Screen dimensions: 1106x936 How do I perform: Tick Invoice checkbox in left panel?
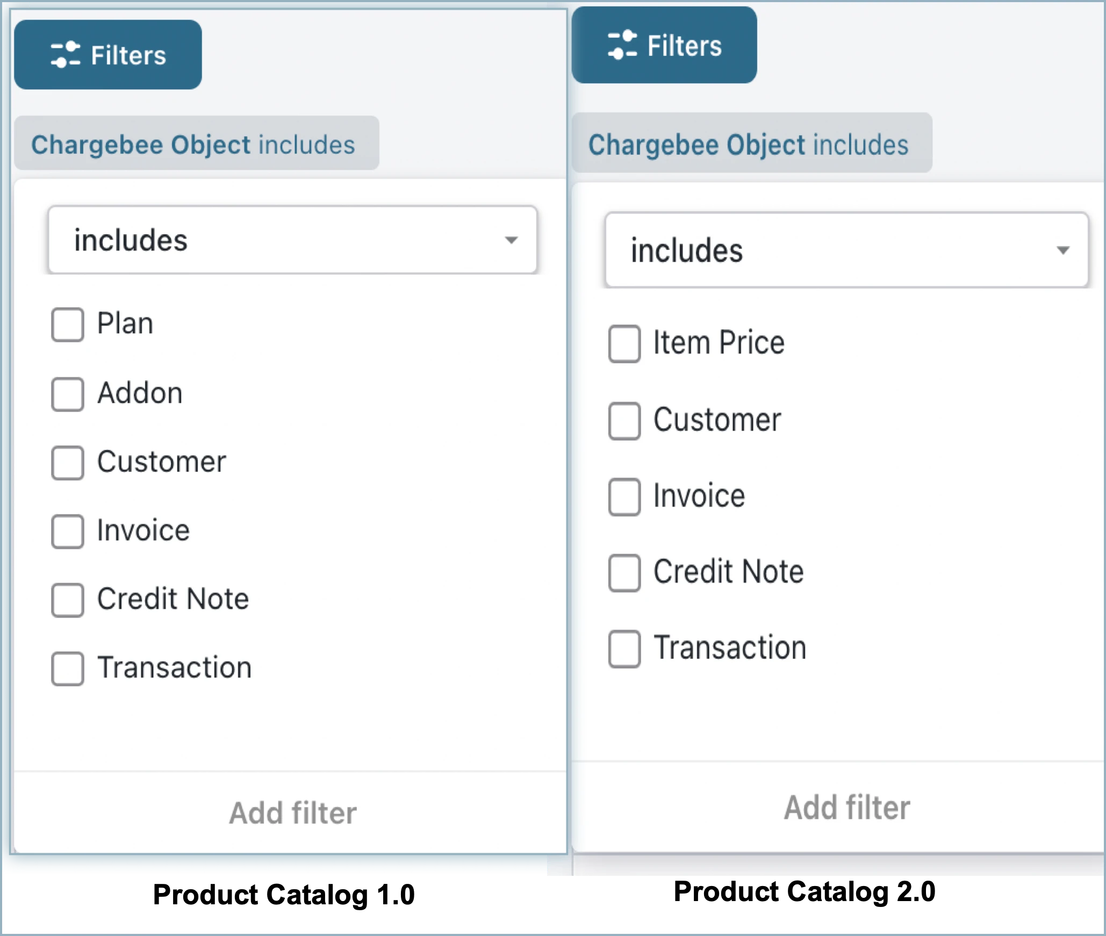pyautogui.click(x=68, y=531)
